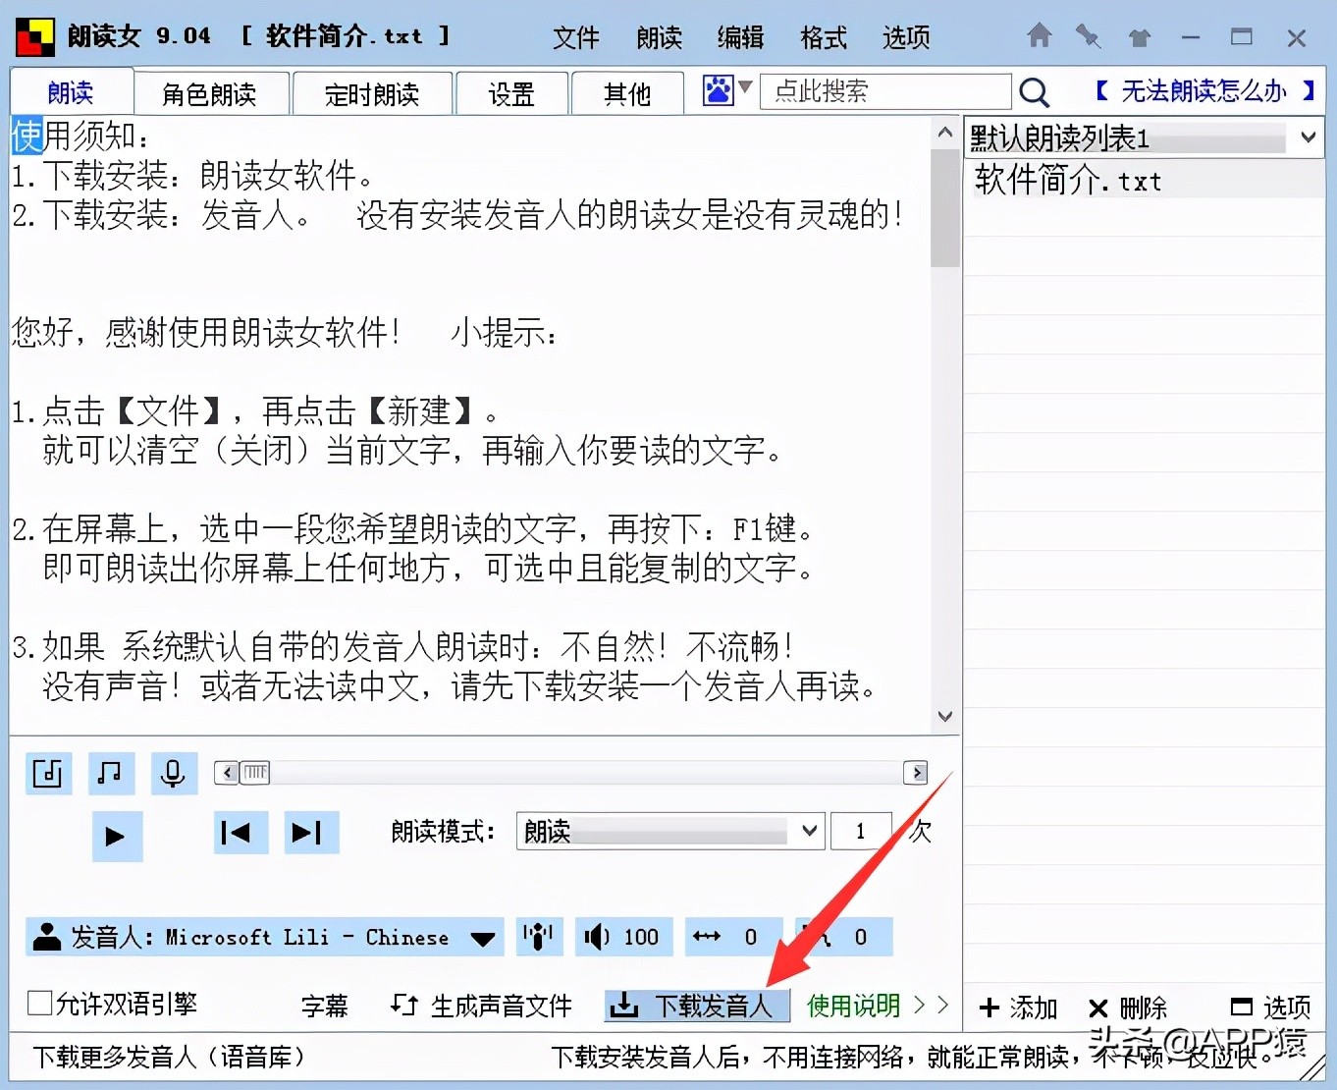Toggle 允许双语引擎 checkbox
1337x1090 pixels.
(39, 1004)
